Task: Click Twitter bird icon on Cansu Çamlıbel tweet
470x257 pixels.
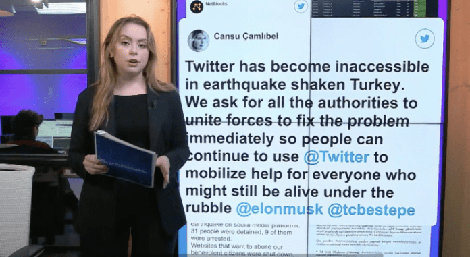Action: click(425, 38)
